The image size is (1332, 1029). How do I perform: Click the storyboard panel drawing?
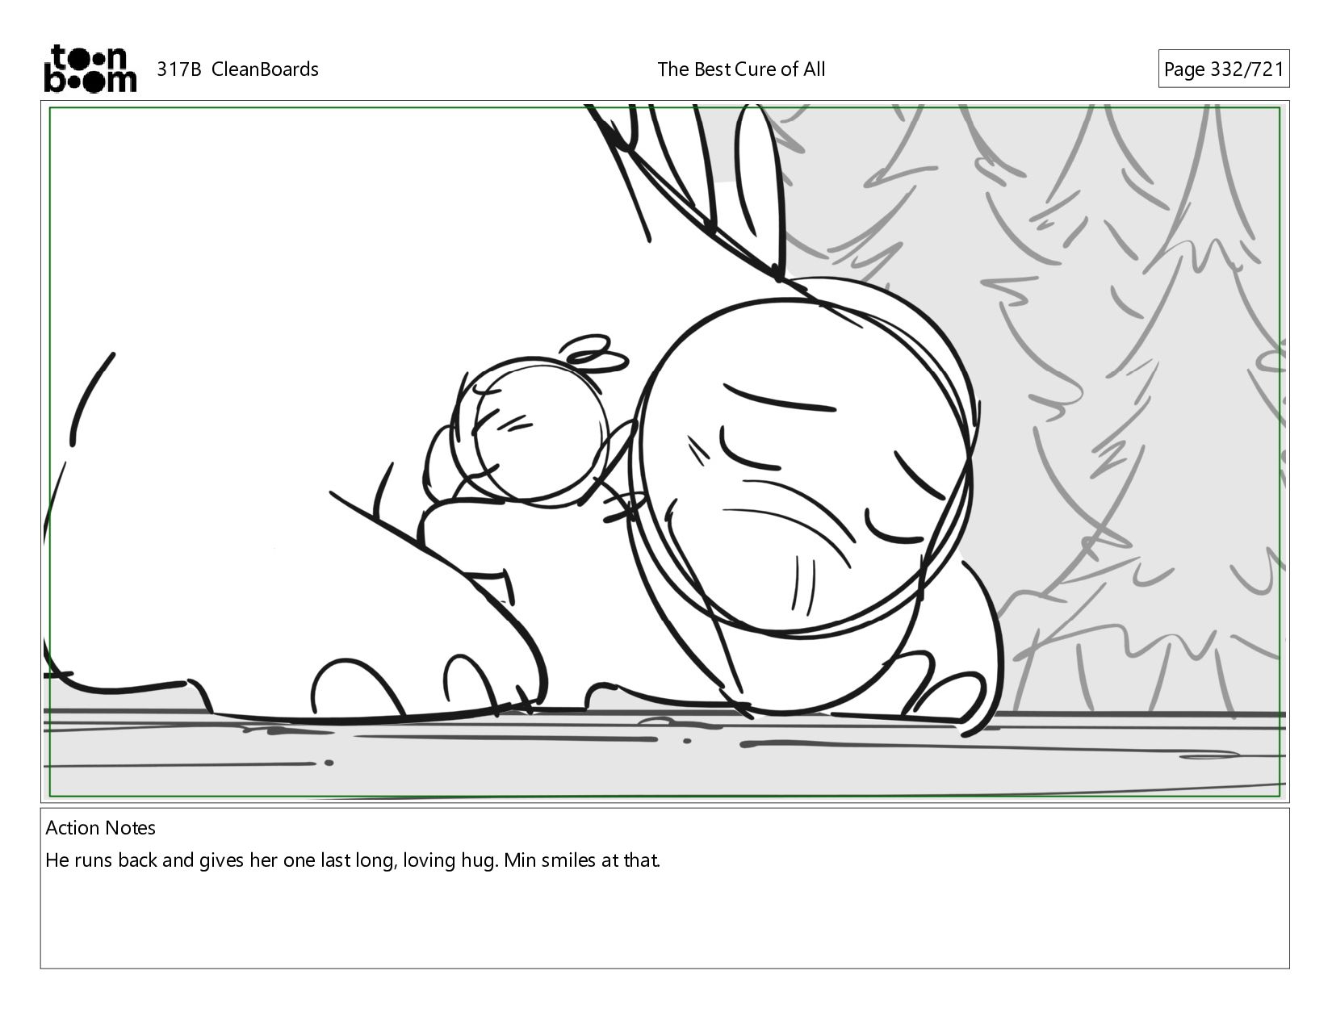(x=664, y=451)
